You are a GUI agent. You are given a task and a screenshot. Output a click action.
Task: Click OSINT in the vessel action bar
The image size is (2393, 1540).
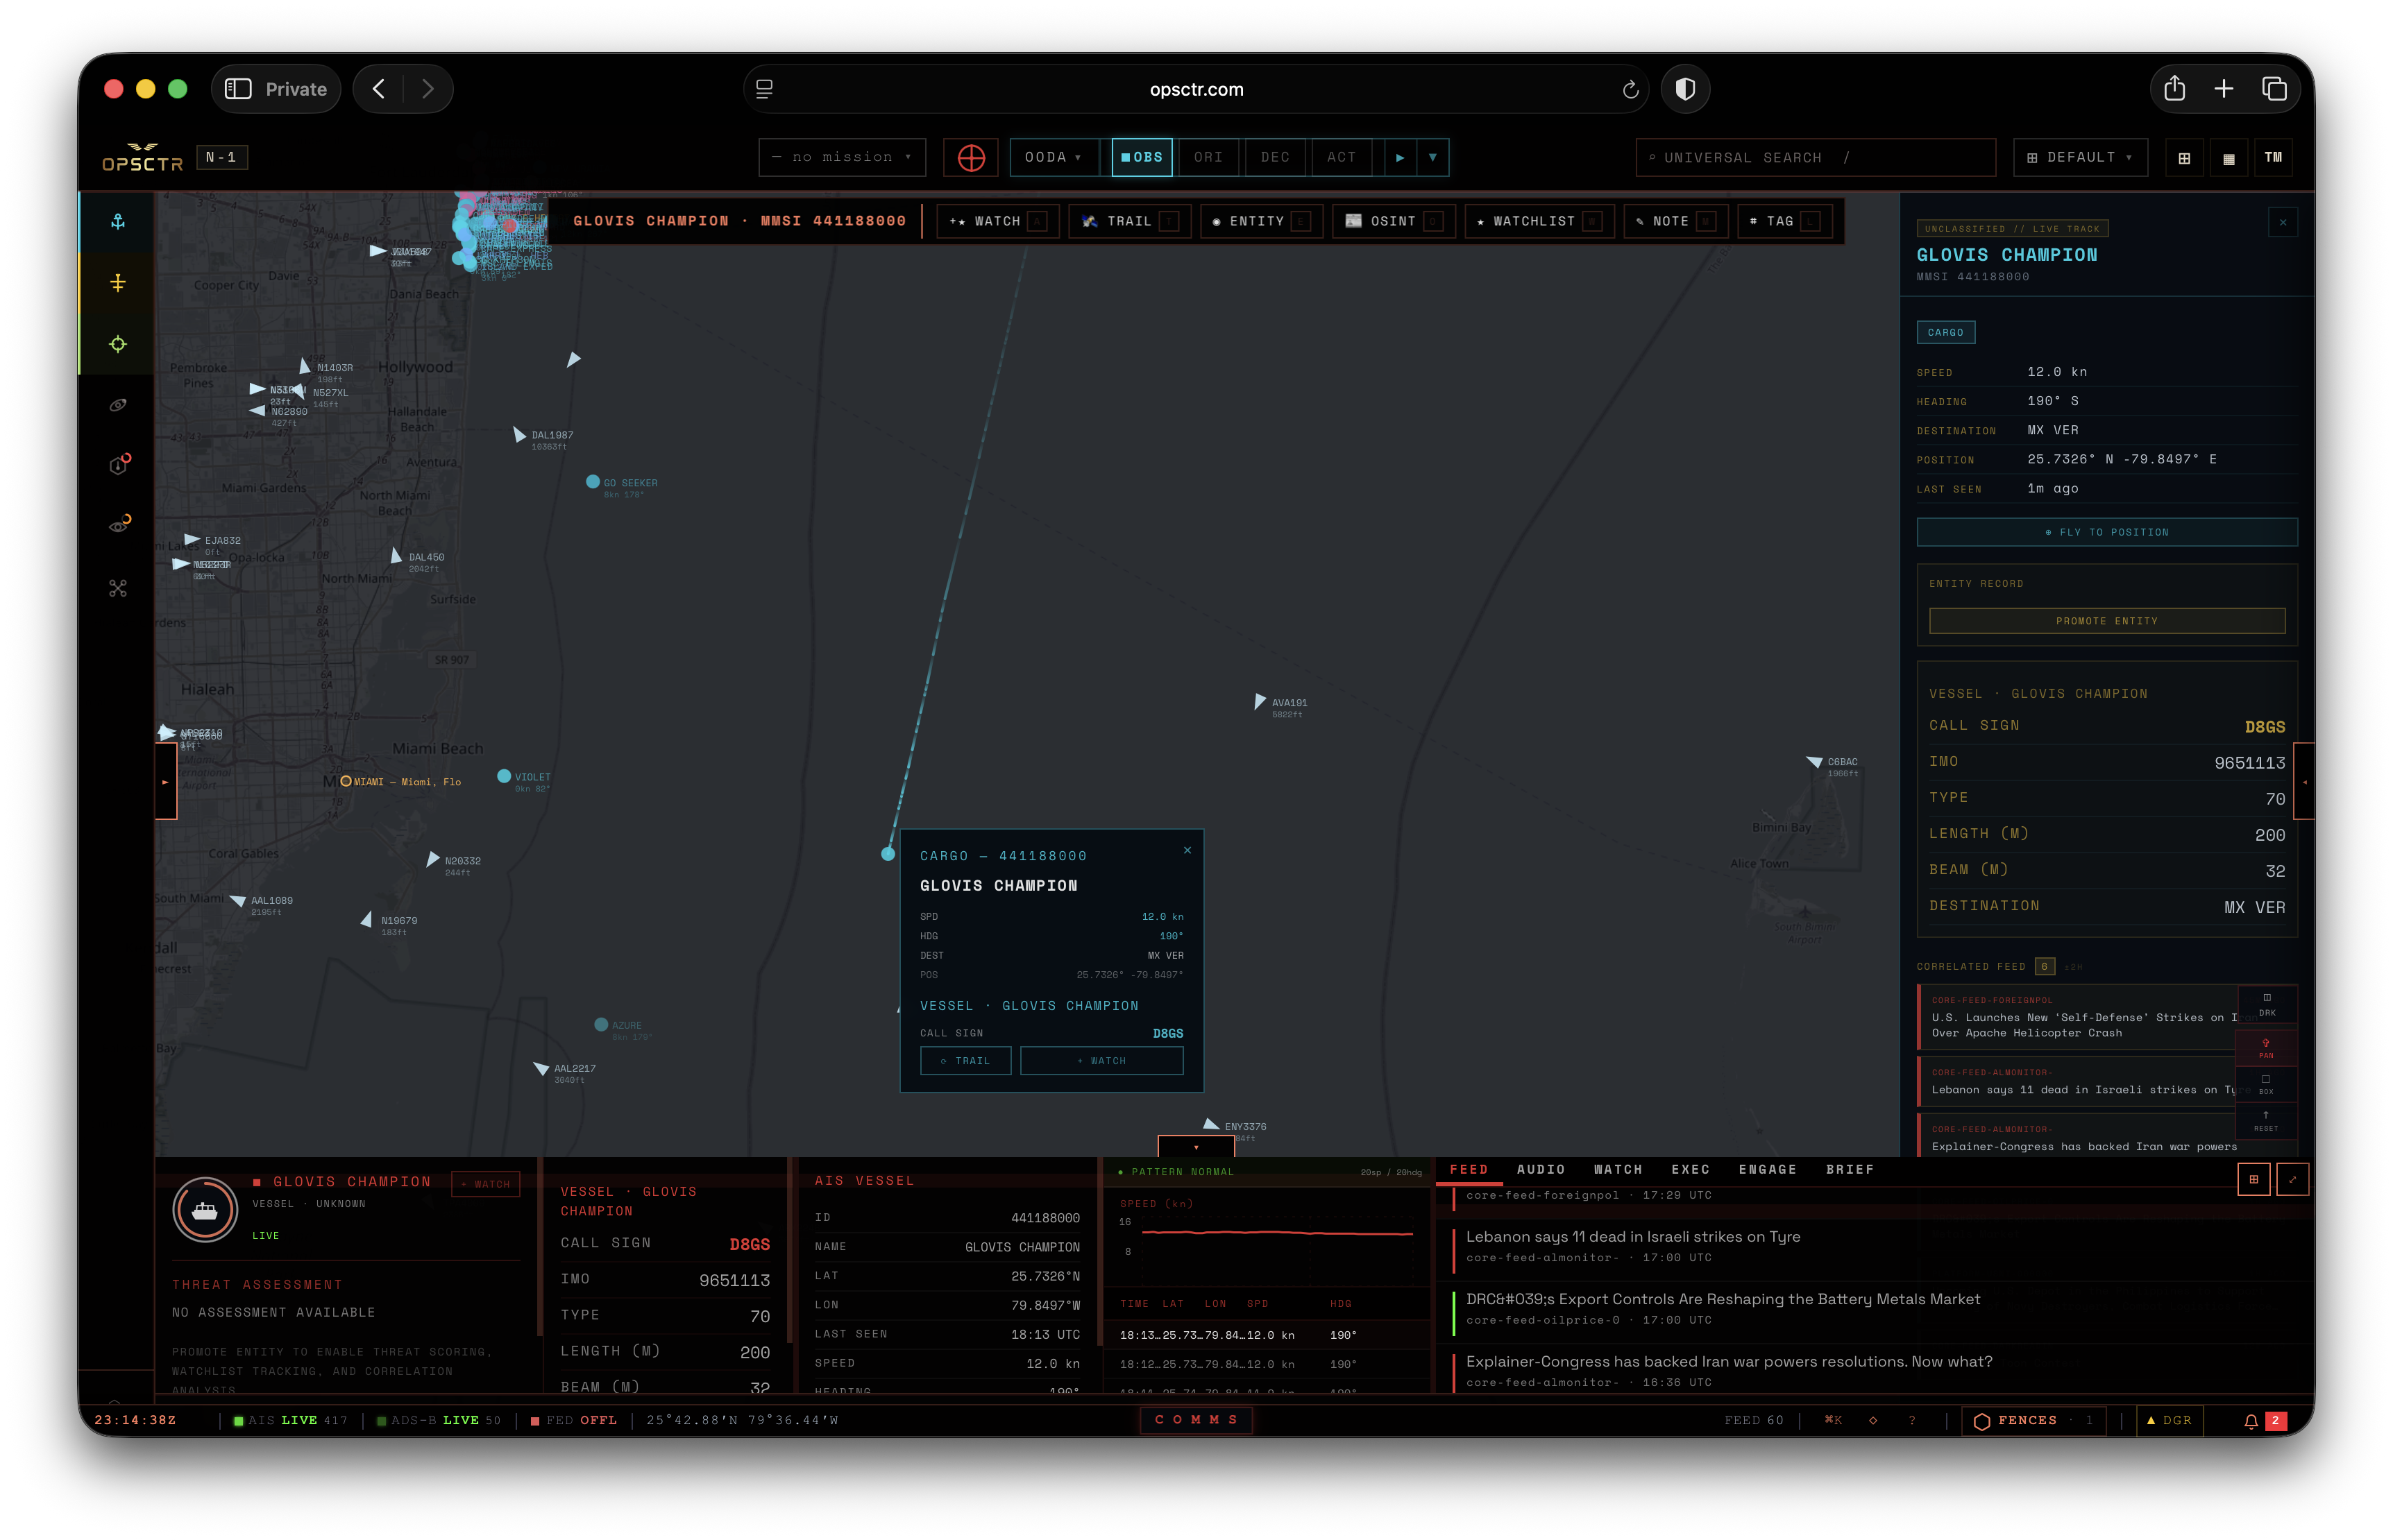(x=1394, y=221)
